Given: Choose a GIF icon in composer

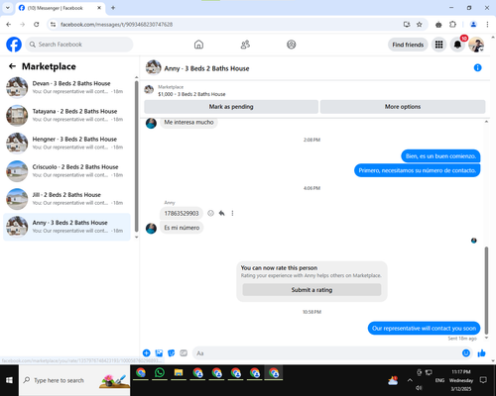Looking at the screenshot, I should [x=184, y=353].
